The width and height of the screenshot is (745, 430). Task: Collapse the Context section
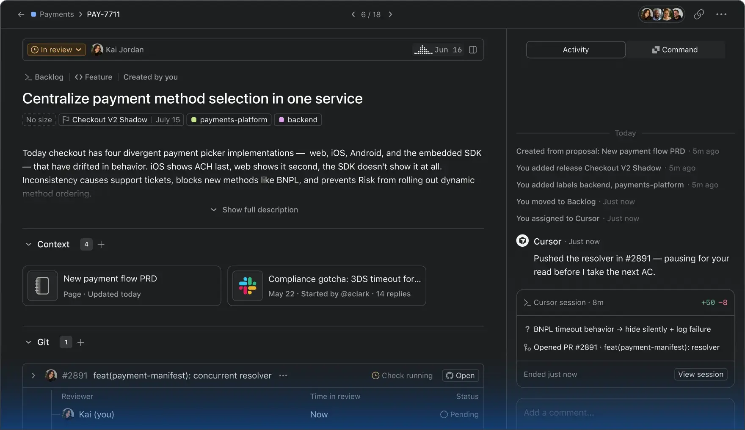[28, 244]
